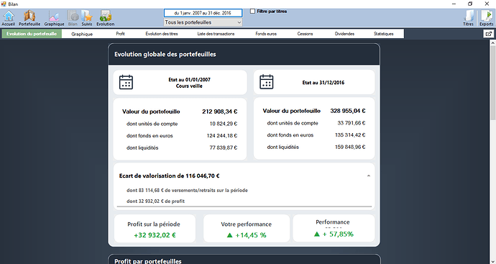Click the Bilan app icon in title bar
The image size is (496, 264).
tap(4, 4)
